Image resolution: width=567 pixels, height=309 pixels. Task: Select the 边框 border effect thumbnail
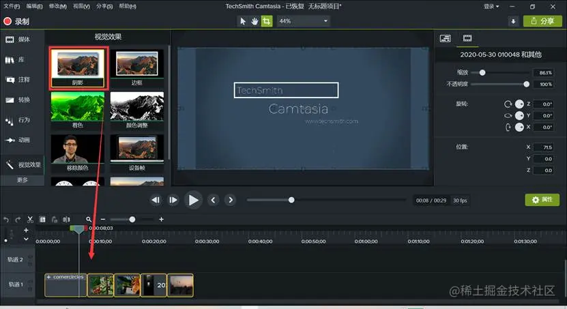(x=136, y=68)
